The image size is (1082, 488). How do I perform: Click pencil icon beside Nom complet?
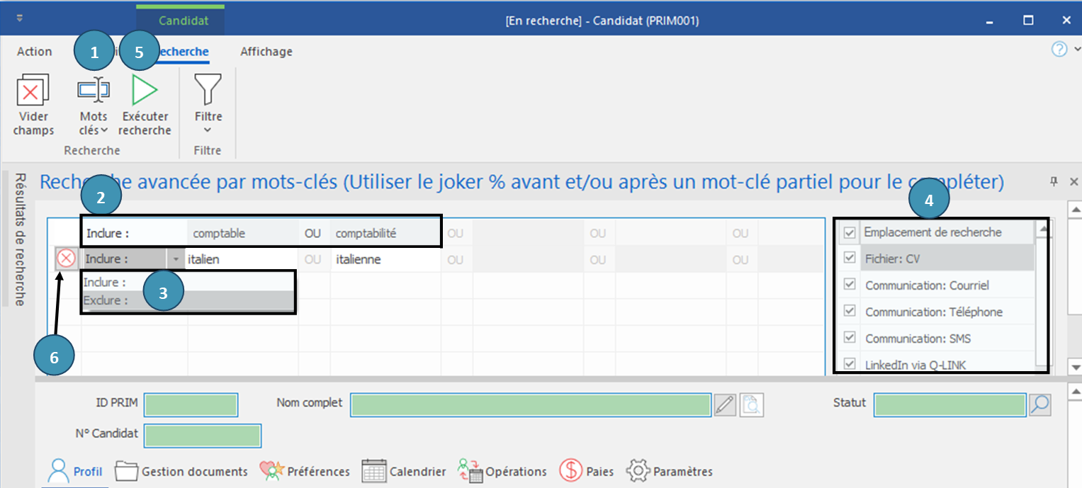(x=724, y=404)
